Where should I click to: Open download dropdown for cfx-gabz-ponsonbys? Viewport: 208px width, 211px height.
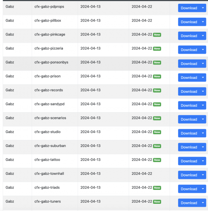pos(203,64)
